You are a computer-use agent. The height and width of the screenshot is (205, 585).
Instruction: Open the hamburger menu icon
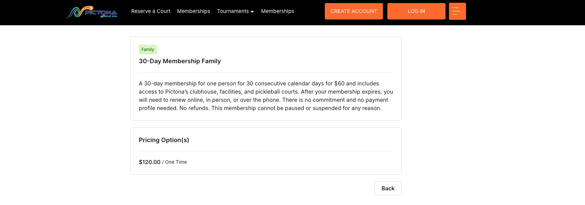click(457, 11)
